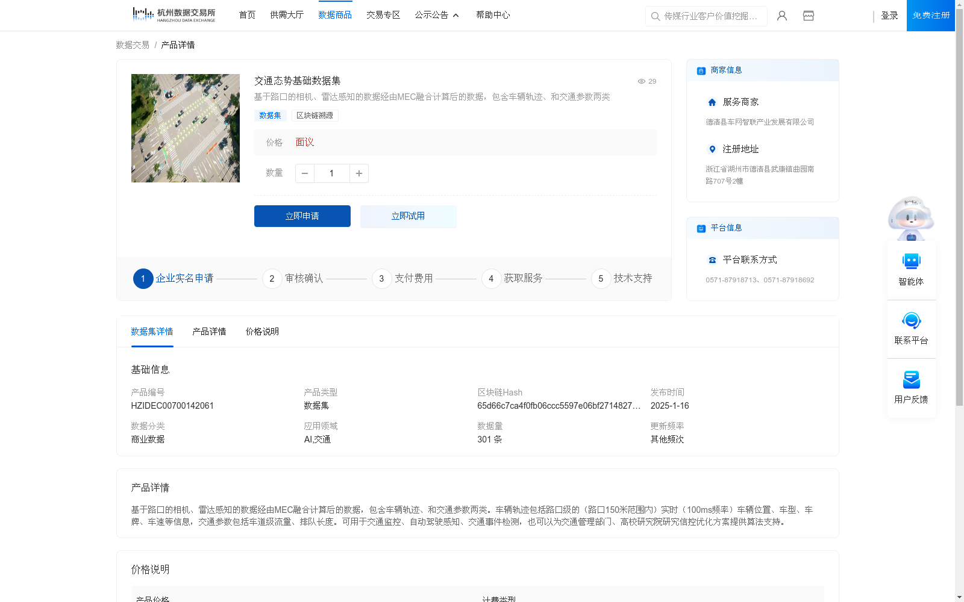Click update frequency value 其他频次
The width and height of the screenshot is (964, 602).
point(667,439)
